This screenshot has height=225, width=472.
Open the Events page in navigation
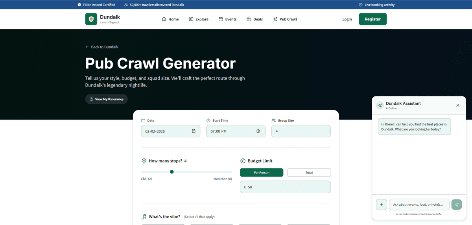tap(228, 19)
